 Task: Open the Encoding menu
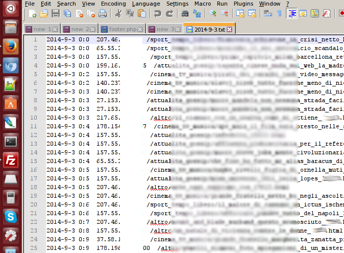(x=113, y=4)
